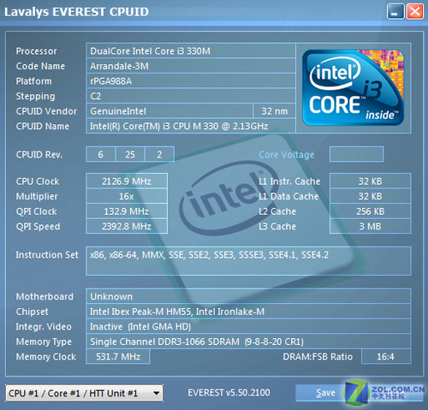This screenshot has height=410, width=428.
Task: Click the L1 Data Cache value 32 KB
Action: tap(371, 196)
